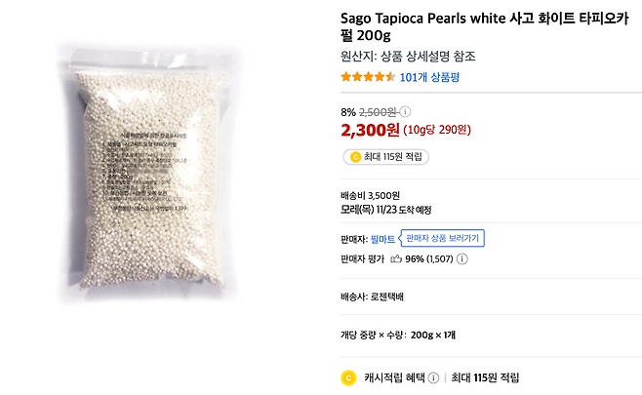Click yellow coin icon beside 캐시적립 혜택
Image resolution: width=642 pixels, height=395 pixels.
point(347,377)
